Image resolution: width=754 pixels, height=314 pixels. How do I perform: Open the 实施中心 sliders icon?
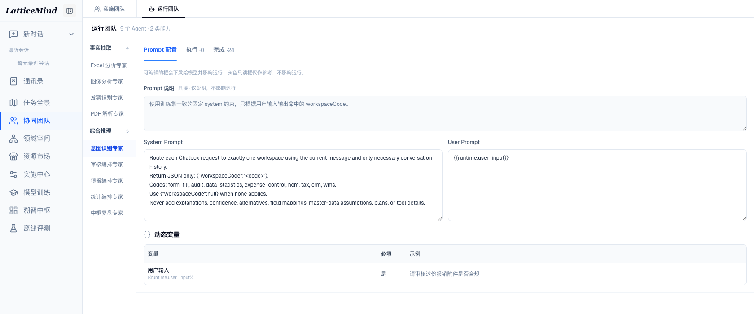click(13, 174)
